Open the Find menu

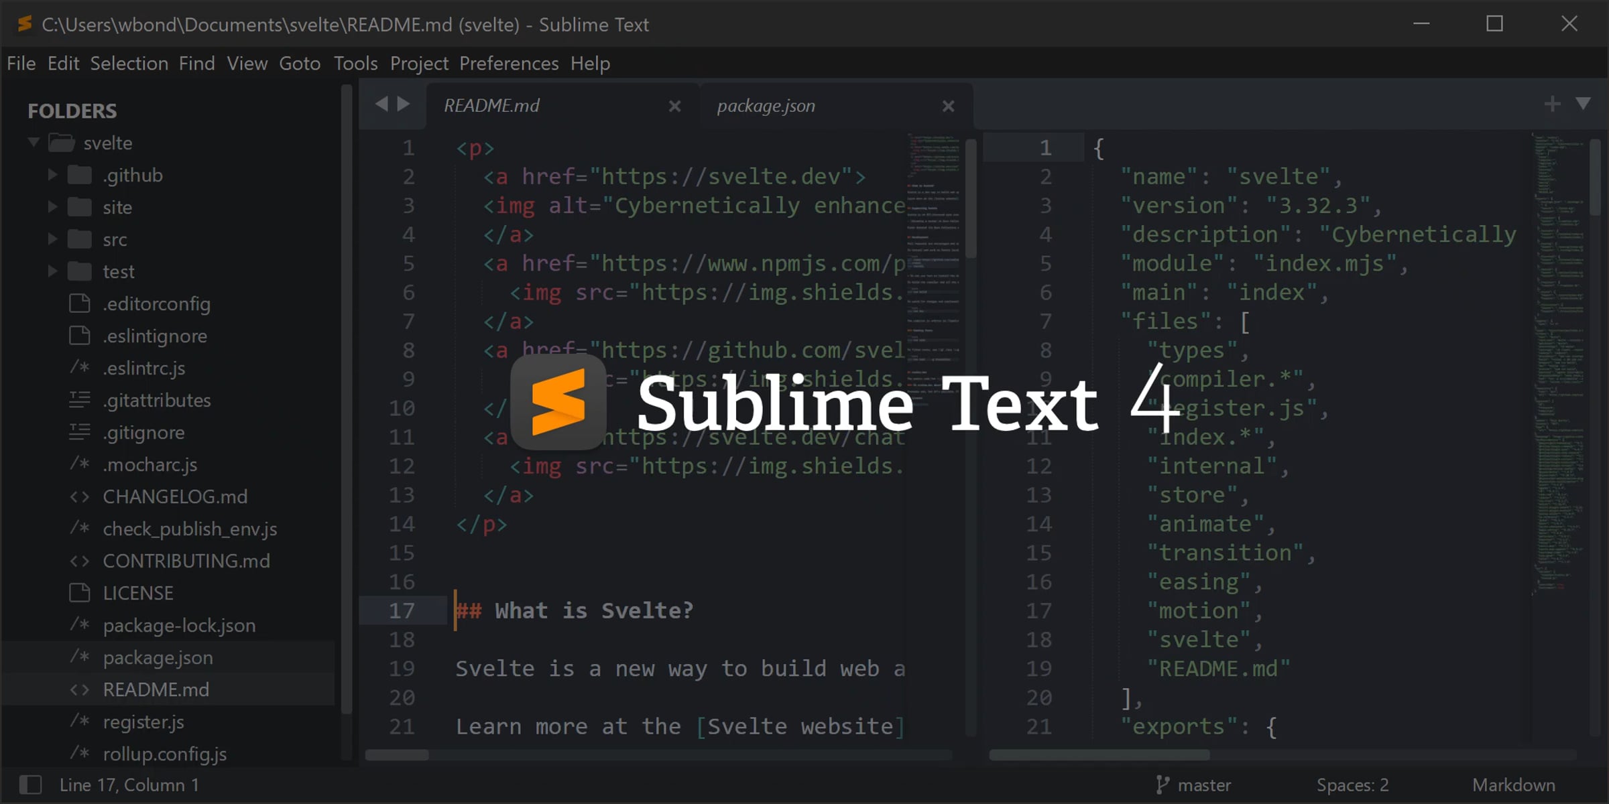[x=196, y=64]
